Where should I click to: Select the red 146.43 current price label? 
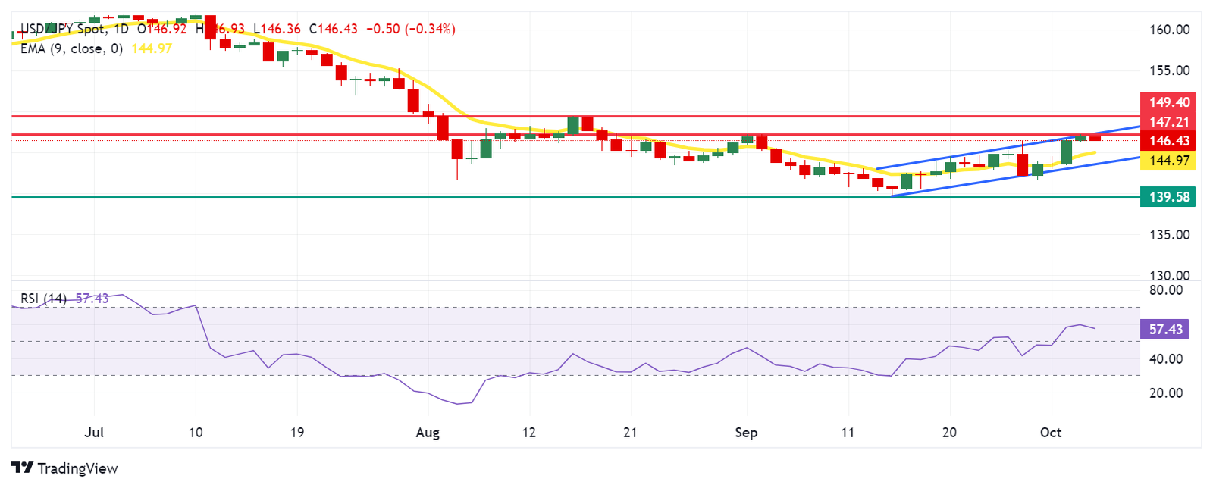tap(1168, 141)
